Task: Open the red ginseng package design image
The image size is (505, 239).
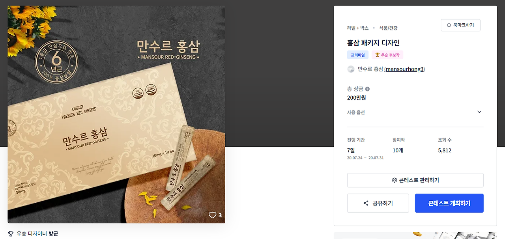Action: coord(116,114)
